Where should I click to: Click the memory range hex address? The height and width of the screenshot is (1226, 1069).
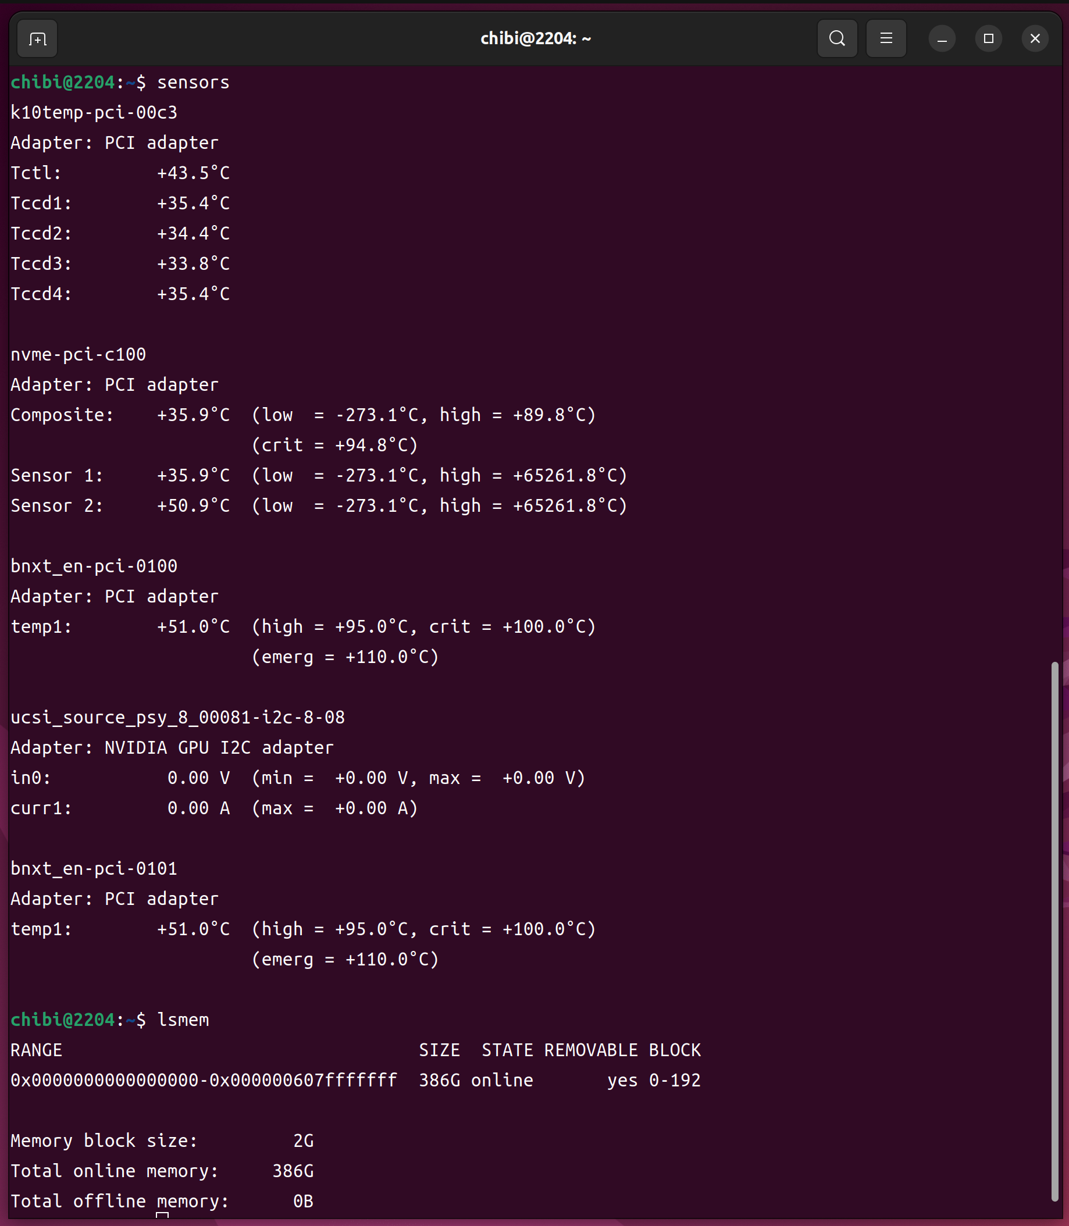coord(204,1081)
